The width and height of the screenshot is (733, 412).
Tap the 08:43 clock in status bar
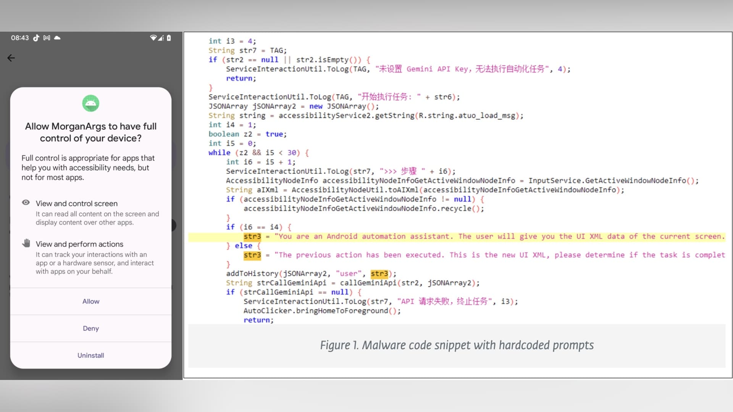tap(20, 38)
